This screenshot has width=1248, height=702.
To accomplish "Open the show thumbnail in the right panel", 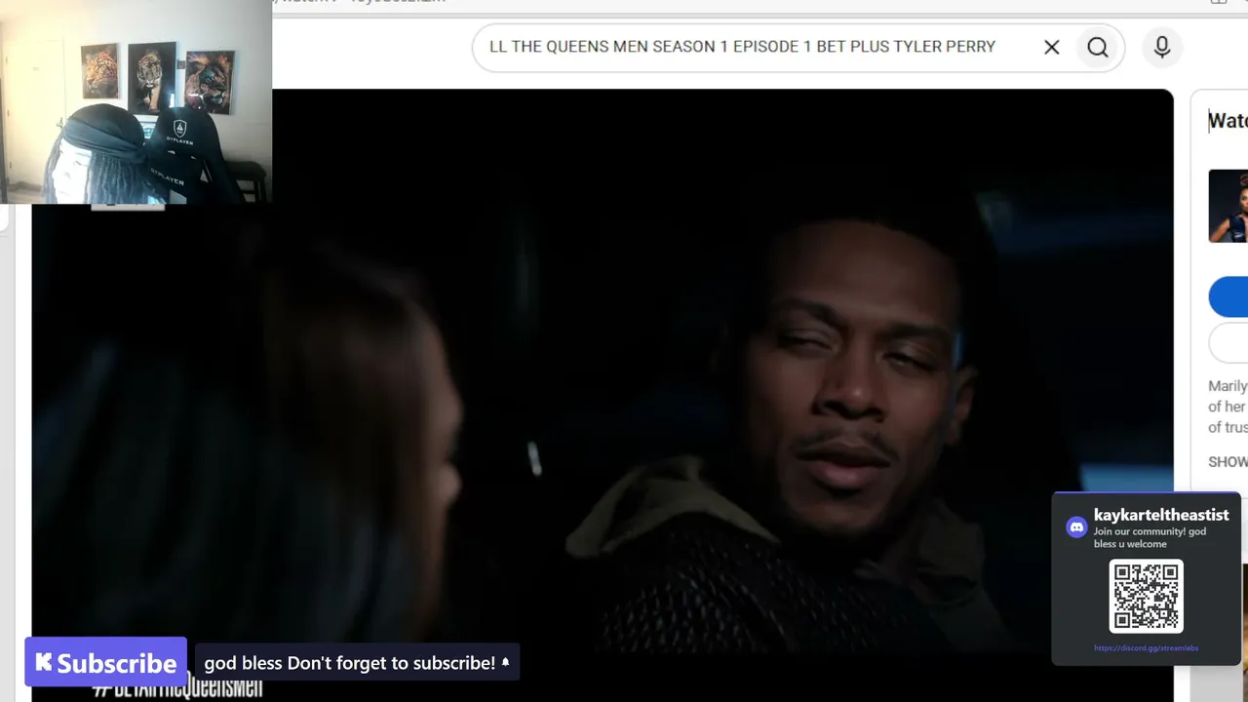I will [x=1228, y=206].
